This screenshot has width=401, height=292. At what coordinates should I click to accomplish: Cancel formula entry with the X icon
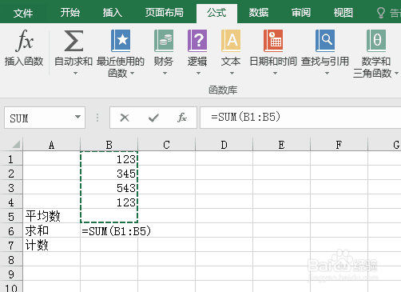click(x=125, y=118)
